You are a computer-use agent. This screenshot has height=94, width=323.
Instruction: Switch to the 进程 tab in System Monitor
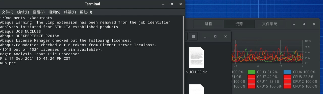click(209, 24)
